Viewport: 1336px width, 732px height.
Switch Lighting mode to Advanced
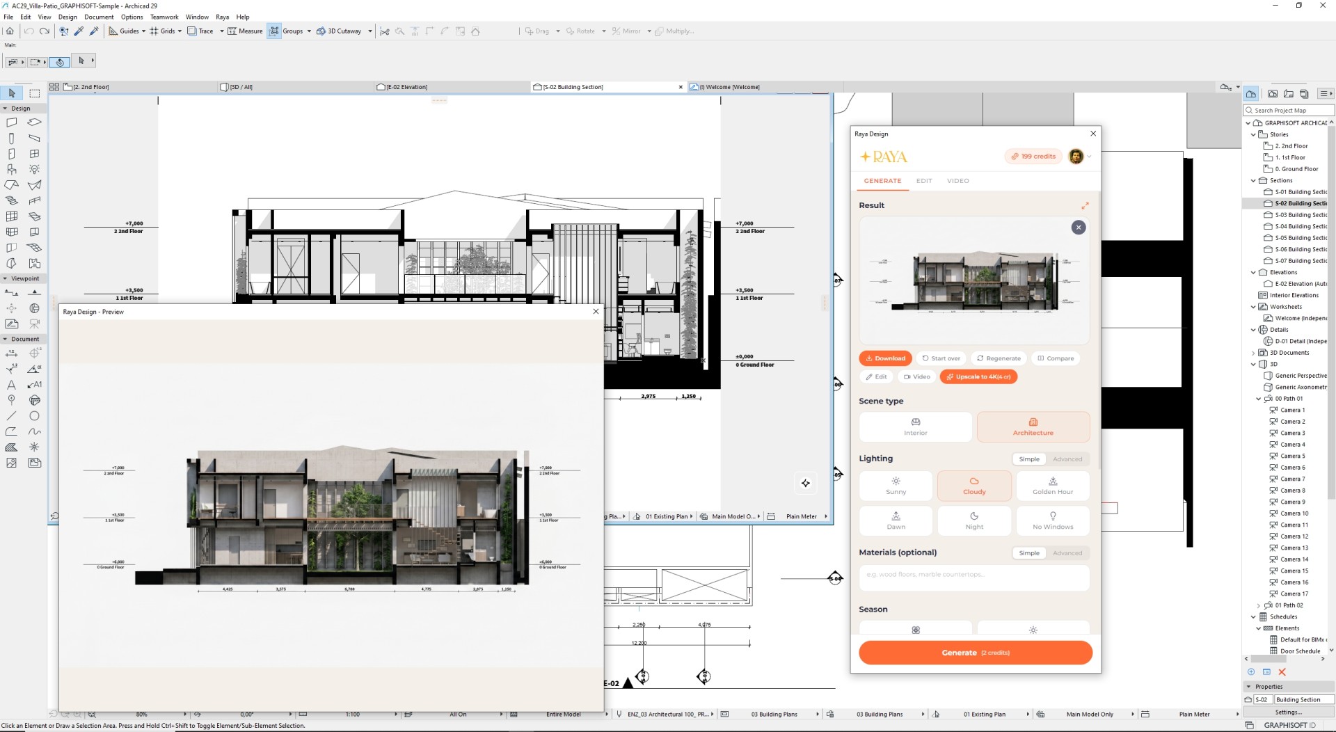pyautogui.click(x=1067, y=459)
